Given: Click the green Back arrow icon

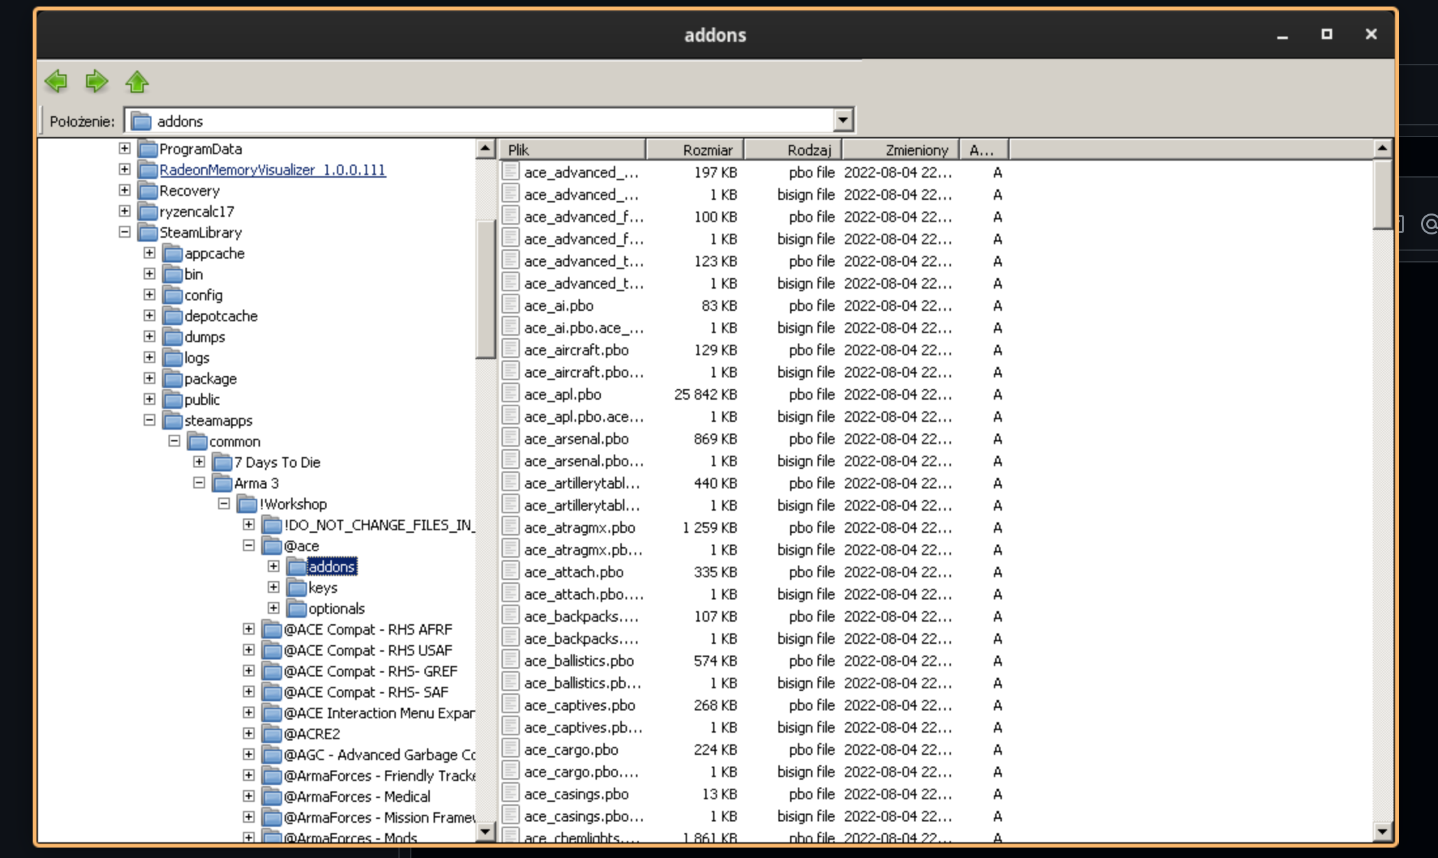Looking at the screenshot, I should pos(56,82).
